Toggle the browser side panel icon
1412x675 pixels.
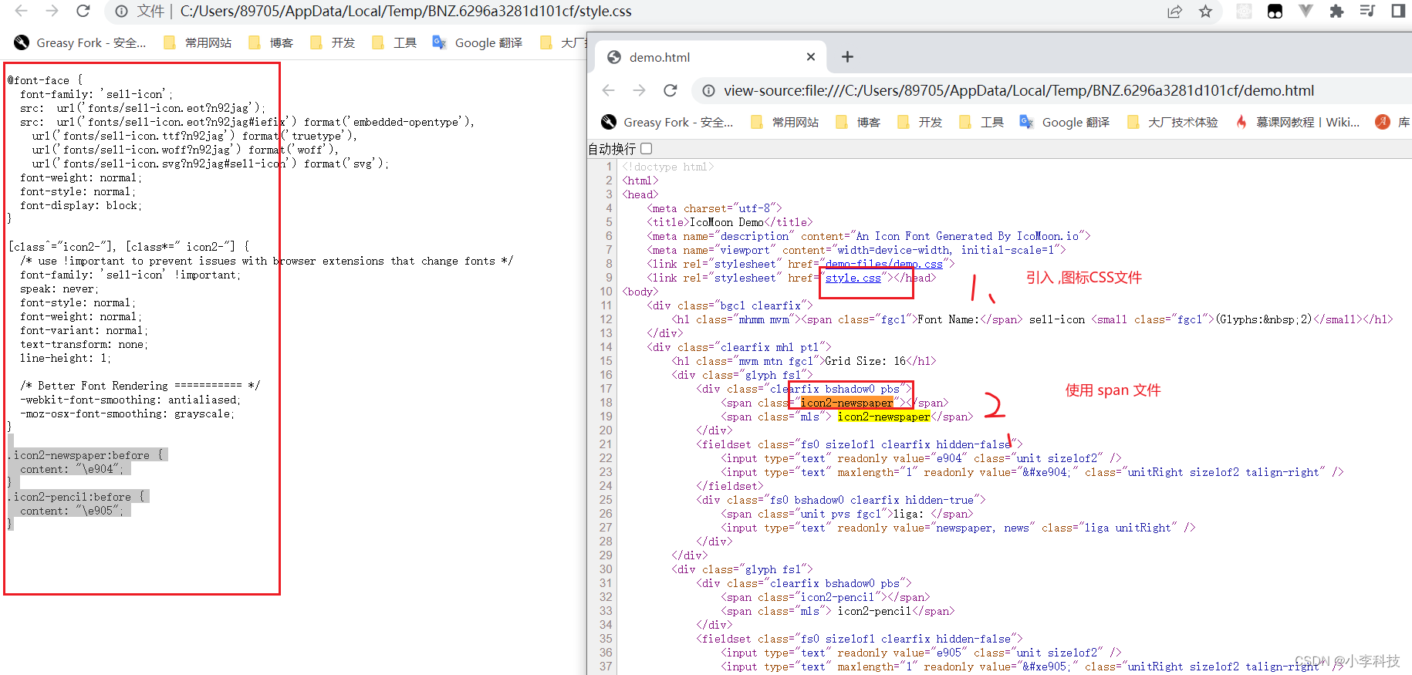pos(1397,12)
